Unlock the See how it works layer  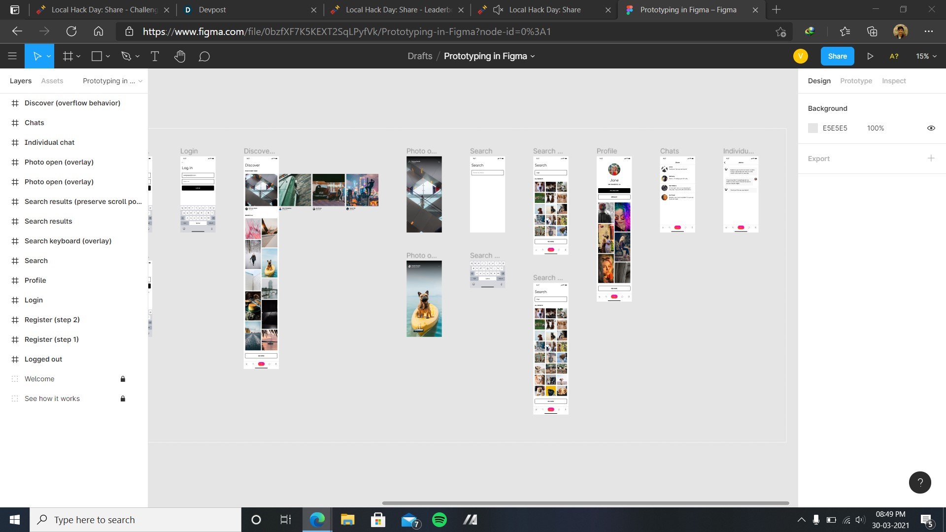pos(123,399)
